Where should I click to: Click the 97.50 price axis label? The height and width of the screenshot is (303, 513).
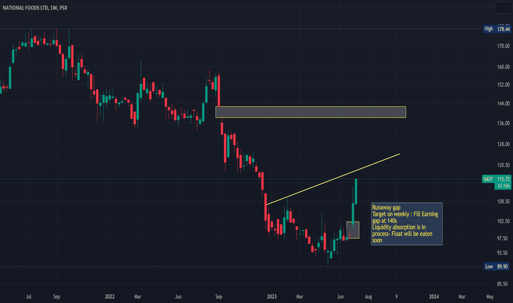[x=505, y=238]
